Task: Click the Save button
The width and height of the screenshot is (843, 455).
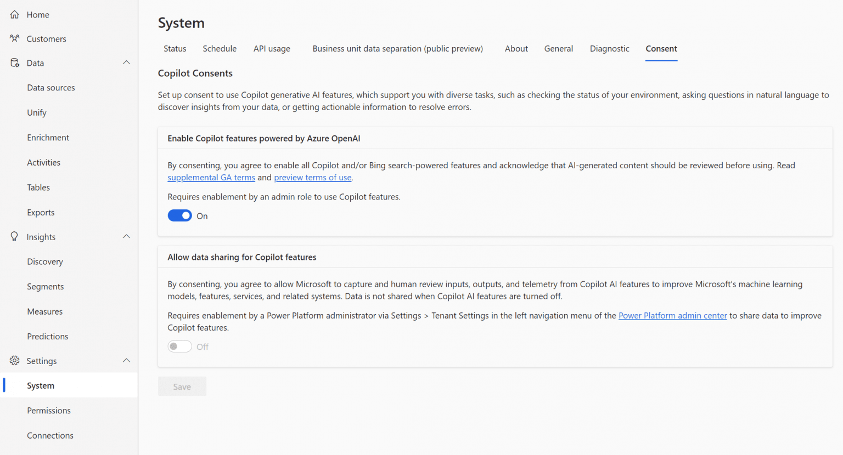Action: coord(182,386)
